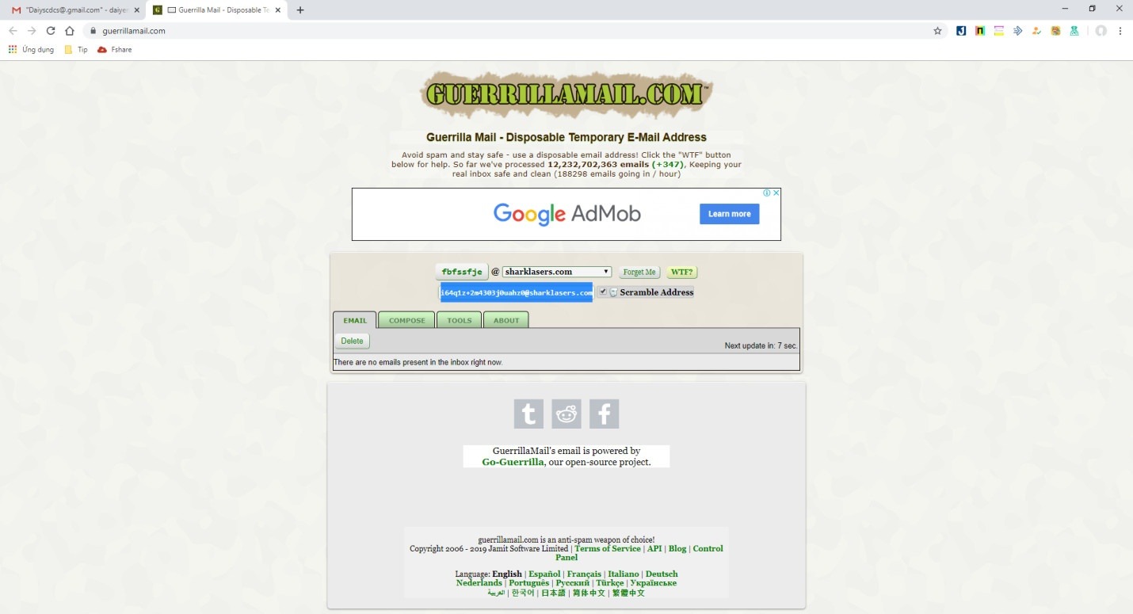This screenshot has width=1133, height=614.
Task: Click 'There are no emails present' message
Action: (418, 362)
